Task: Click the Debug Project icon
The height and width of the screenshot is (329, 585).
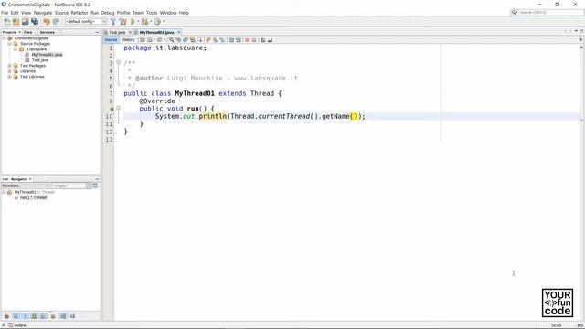Action: [144, 22]
